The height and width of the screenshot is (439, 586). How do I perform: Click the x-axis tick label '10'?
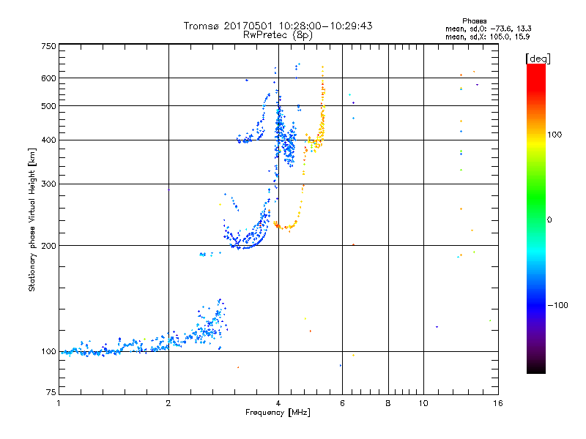point(423,403)
